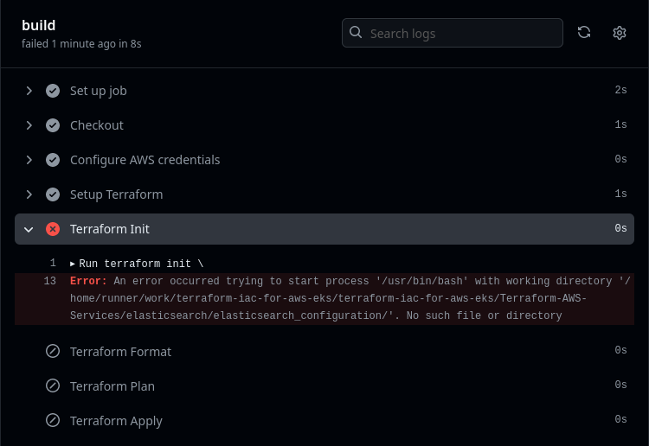Select the Terraform Apply step label

pos(116,421)
